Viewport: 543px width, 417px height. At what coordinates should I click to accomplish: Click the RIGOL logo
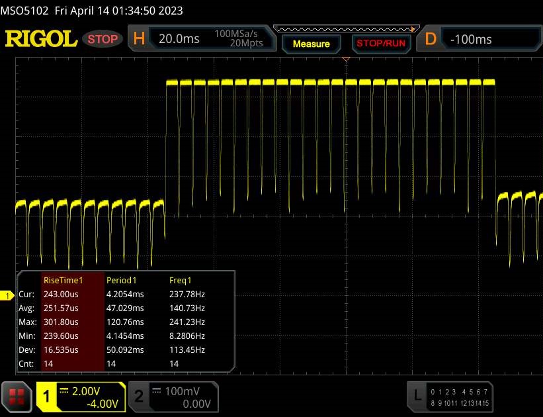(41, 39)
